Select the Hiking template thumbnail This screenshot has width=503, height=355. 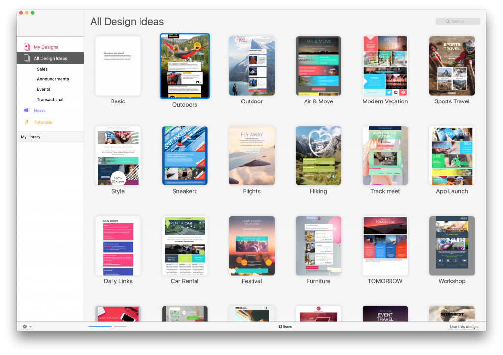click(x=318, y=155)
